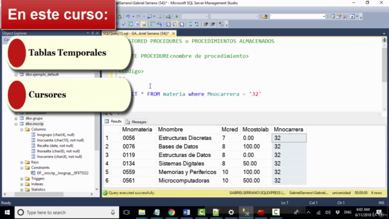Collapse the dbo.inscrip table node
The height and width of the screenshot is (219, 389).
[x=16, y=124]
